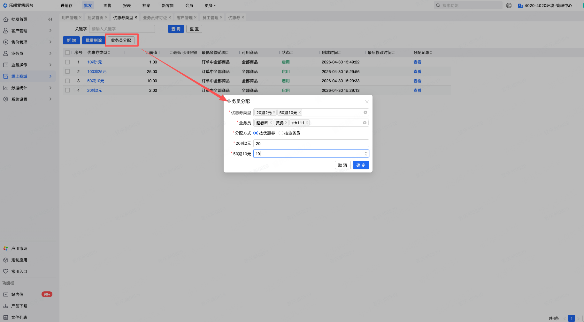Click the 售价管理 coin icon
Screen dimensions: 584x322
(x=5, y=42)
